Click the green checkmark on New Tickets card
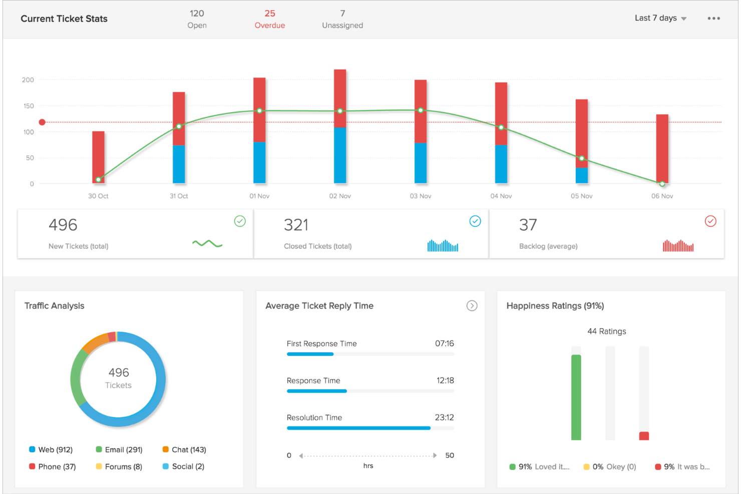 [240, 221]
